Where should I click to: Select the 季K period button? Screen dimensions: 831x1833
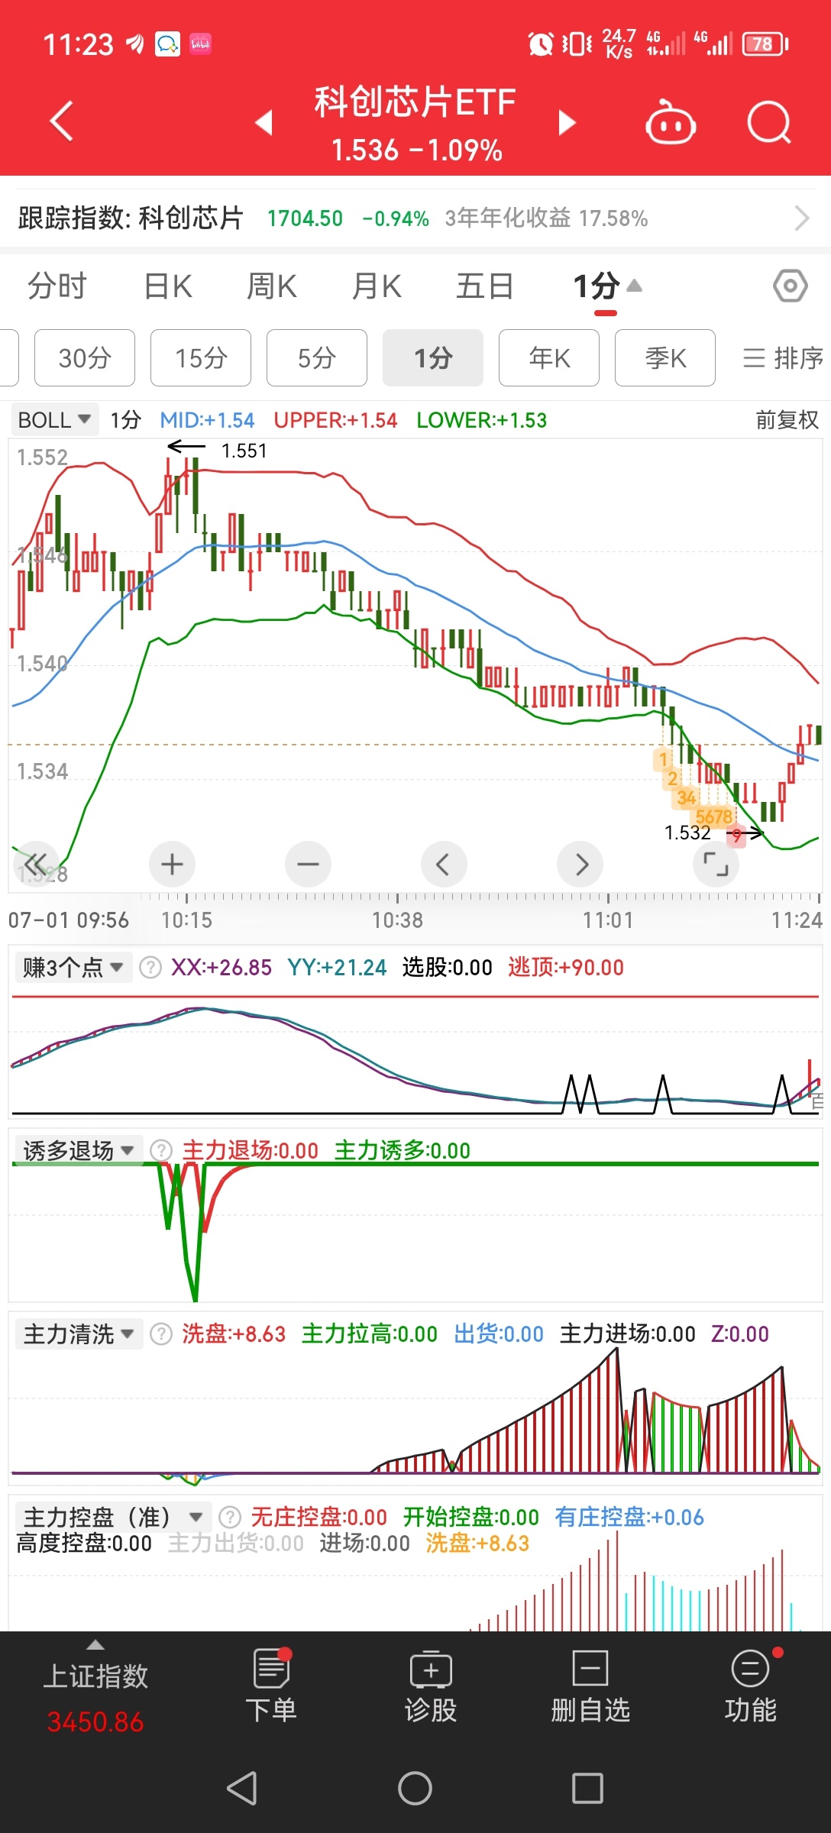[x=665, y=357]
